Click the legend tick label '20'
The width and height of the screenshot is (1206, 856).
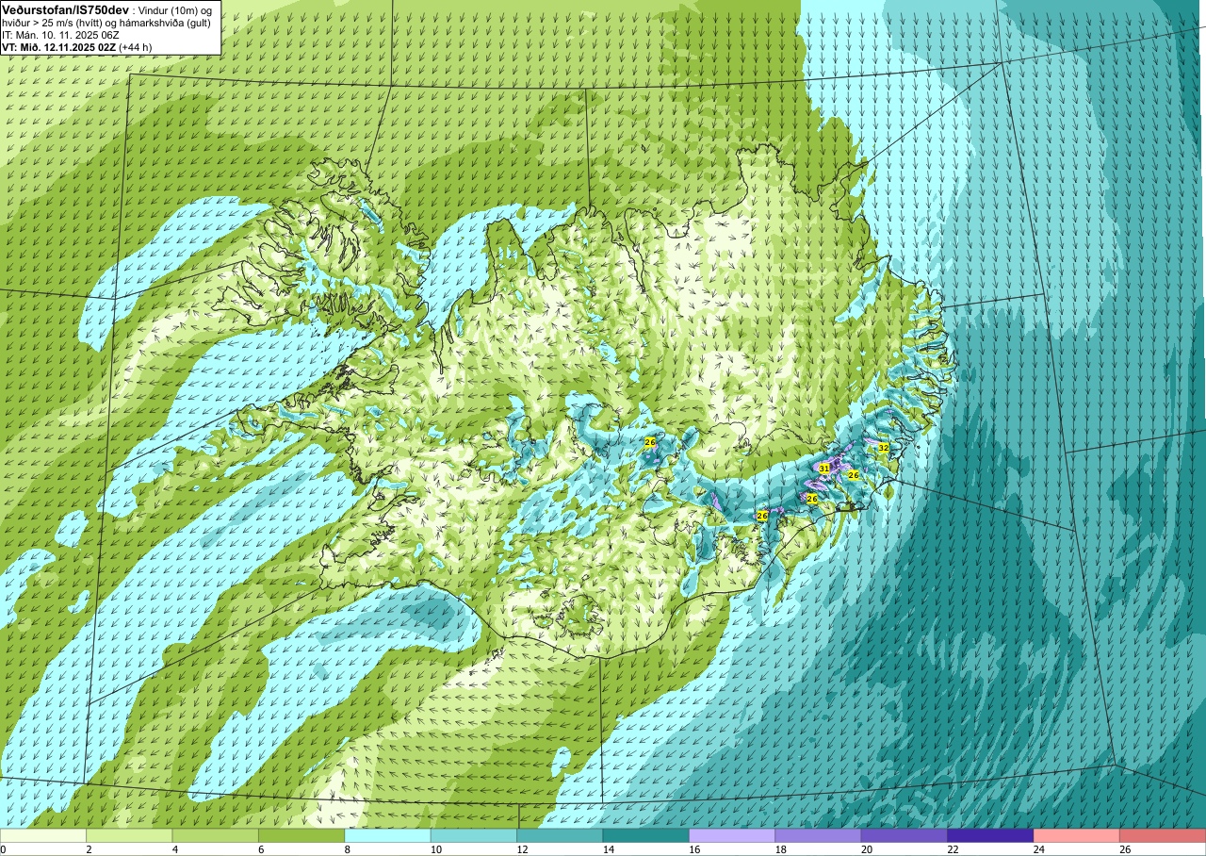pos(867,849)
